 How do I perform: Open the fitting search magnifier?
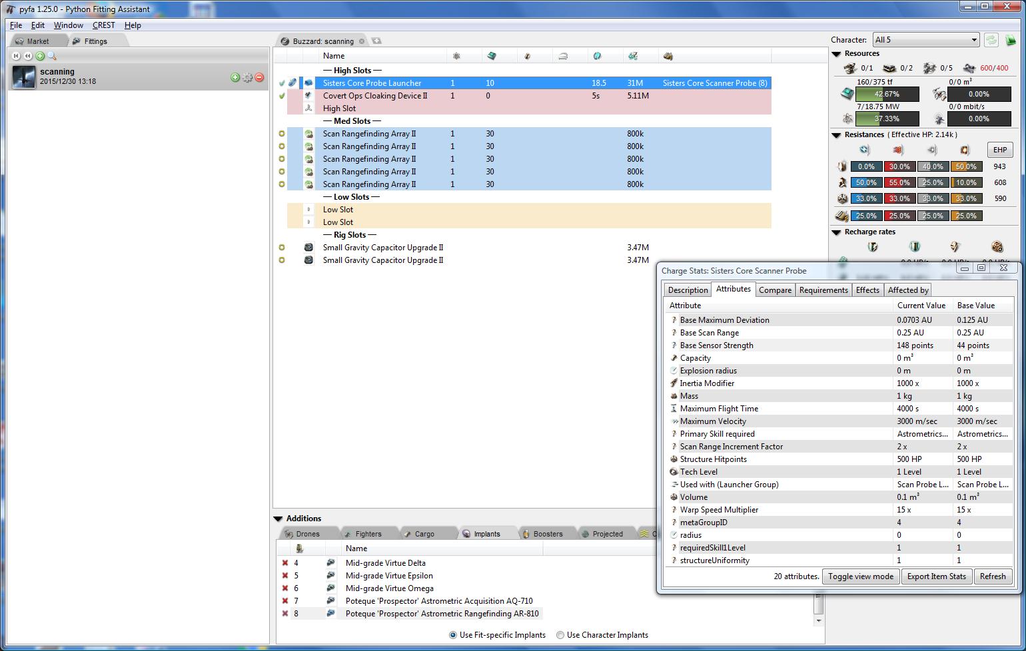(52, 56)
